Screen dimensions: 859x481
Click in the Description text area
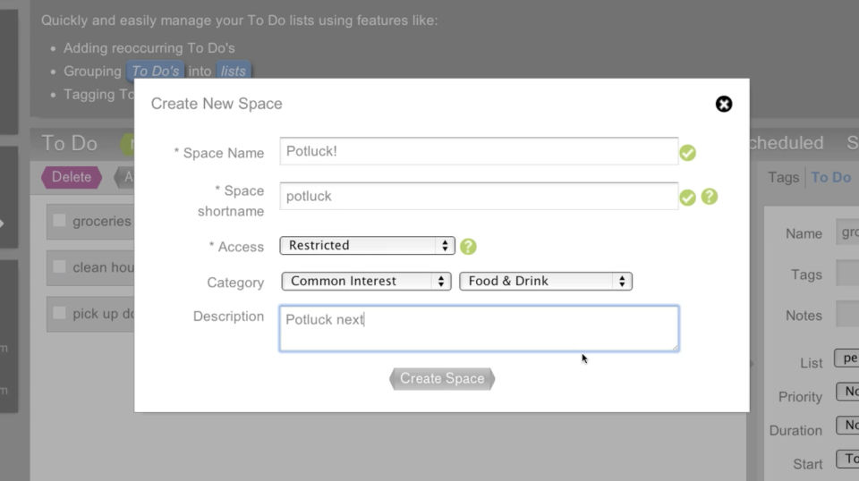[x=478, y=328]
